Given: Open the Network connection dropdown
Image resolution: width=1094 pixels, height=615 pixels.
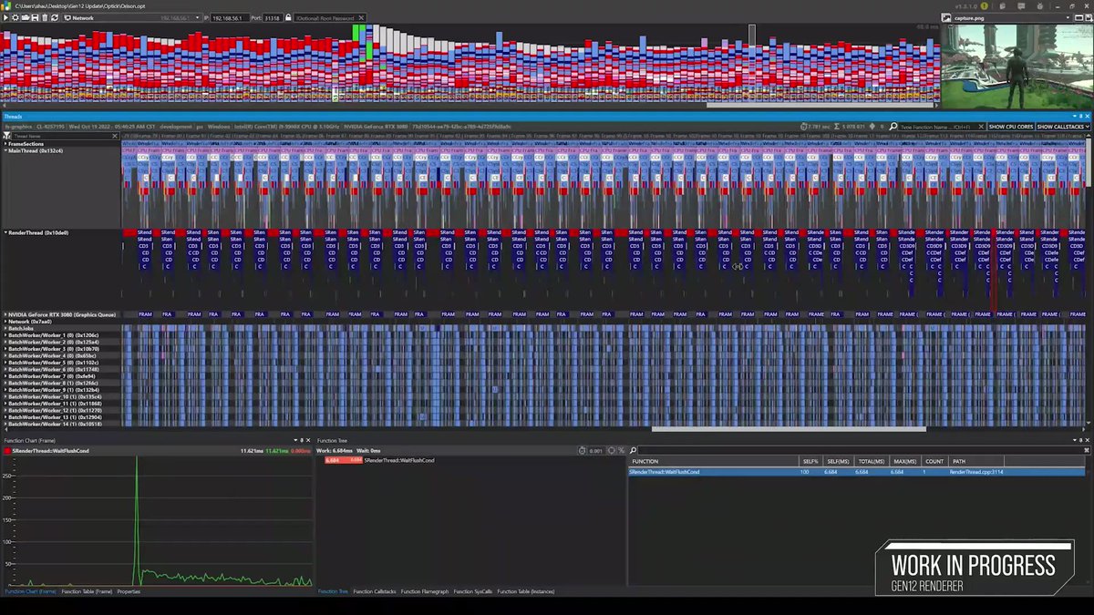Looking at the screenshot, I should point(132,17).
